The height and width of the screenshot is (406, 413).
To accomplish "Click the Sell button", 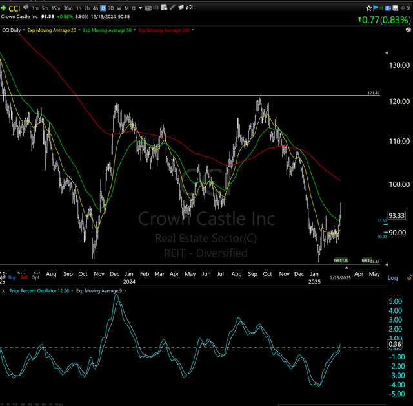I will click(x=24, y=277).
